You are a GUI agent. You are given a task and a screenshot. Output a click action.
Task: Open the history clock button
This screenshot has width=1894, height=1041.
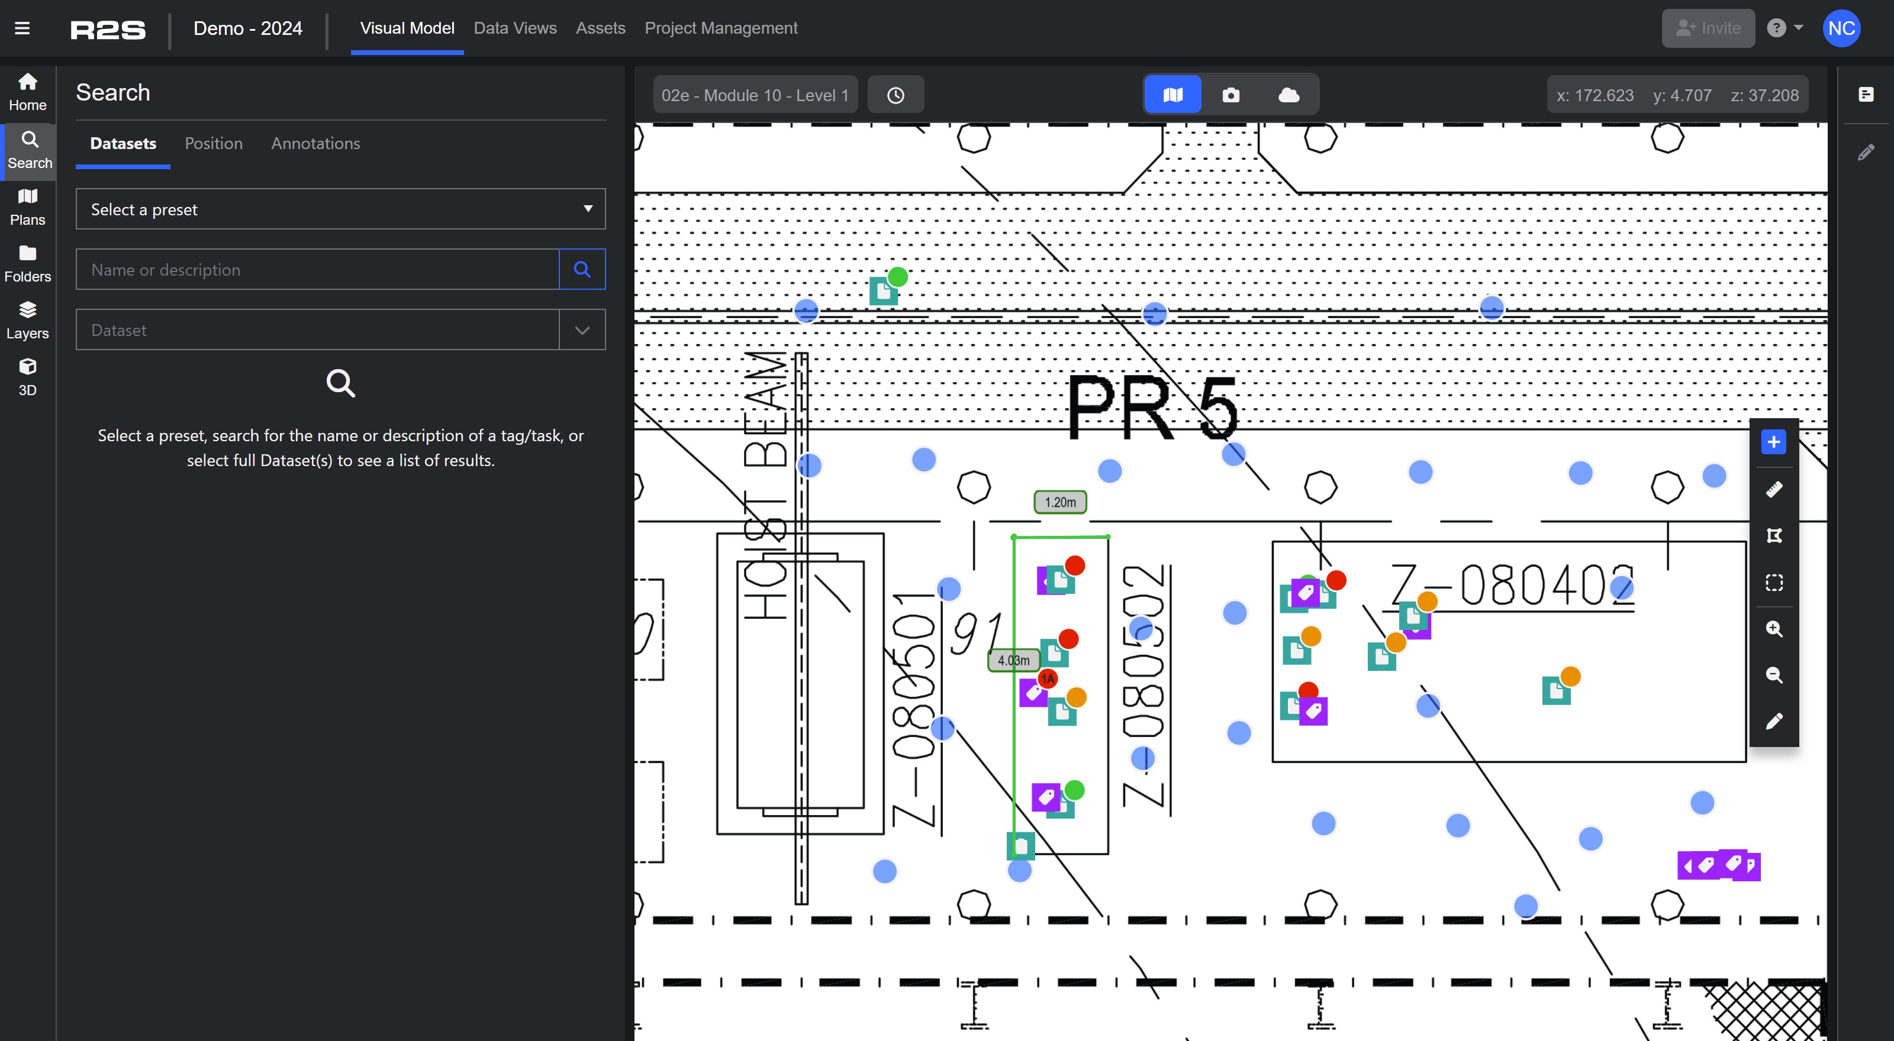click(896, 95)
